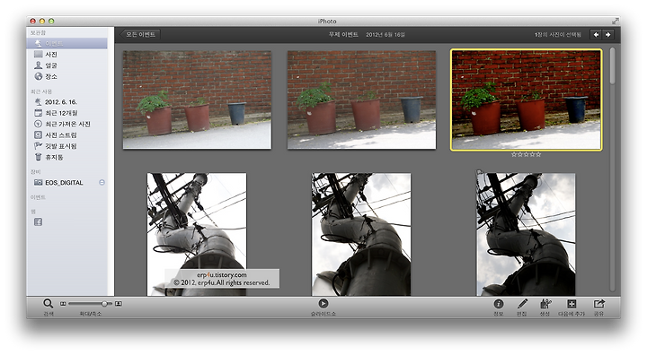The width and height of the screenshot is (647, 355).
Task: Click small thumbnail icon left of zoom slider
Action: (x=63, y=304)
